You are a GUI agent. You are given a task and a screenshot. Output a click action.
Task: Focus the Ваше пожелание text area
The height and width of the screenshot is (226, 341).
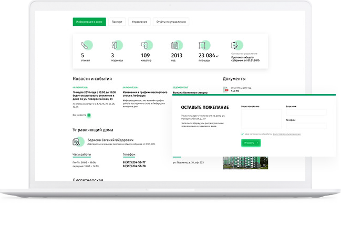pos(261,119)
